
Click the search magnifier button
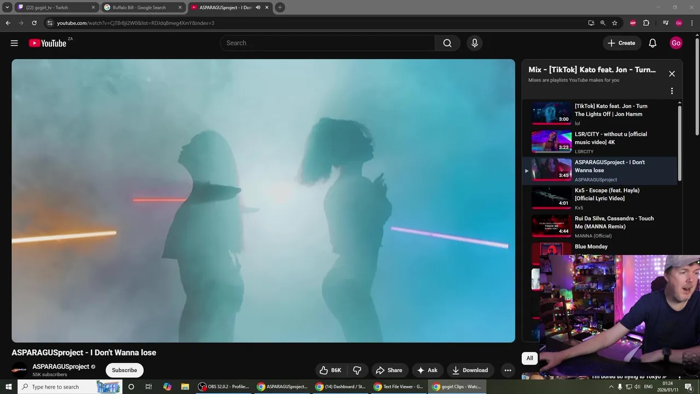click(447, 43)
